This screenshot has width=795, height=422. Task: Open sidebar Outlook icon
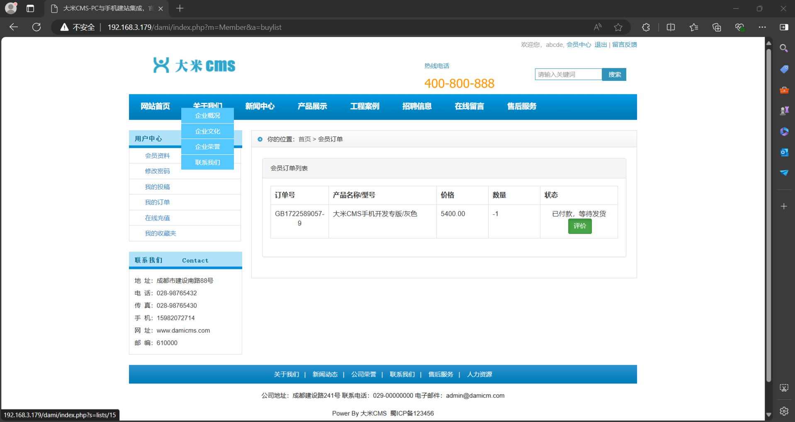pos(784,152)
